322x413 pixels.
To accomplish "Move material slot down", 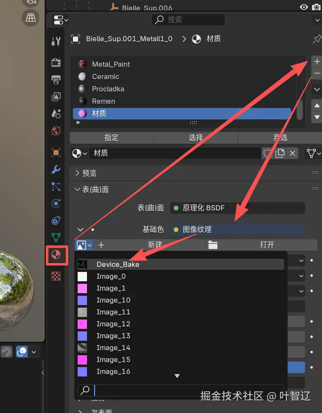I will coord(317,117).
